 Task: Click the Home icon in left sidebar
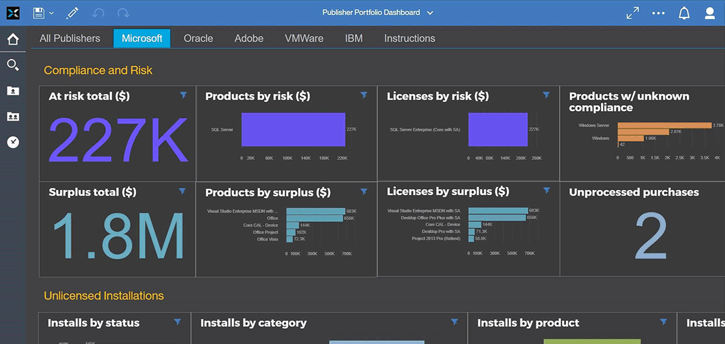click(x=13, y=40)
